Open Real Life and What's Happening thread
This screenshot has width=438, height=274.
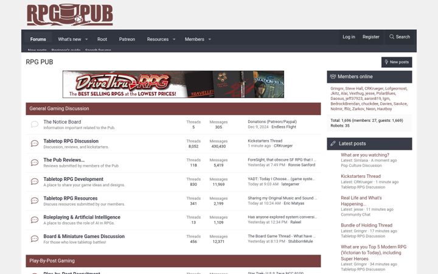[x=361, y=201]
